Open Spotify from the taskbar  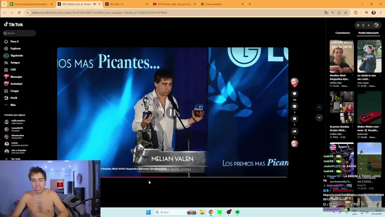[x=238, y=212]
